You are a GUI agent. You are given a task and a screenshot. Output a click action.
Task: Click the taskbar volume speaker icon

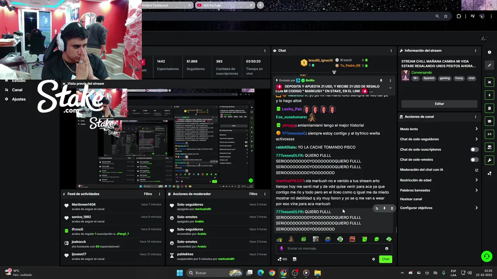(x=469, y=273)
